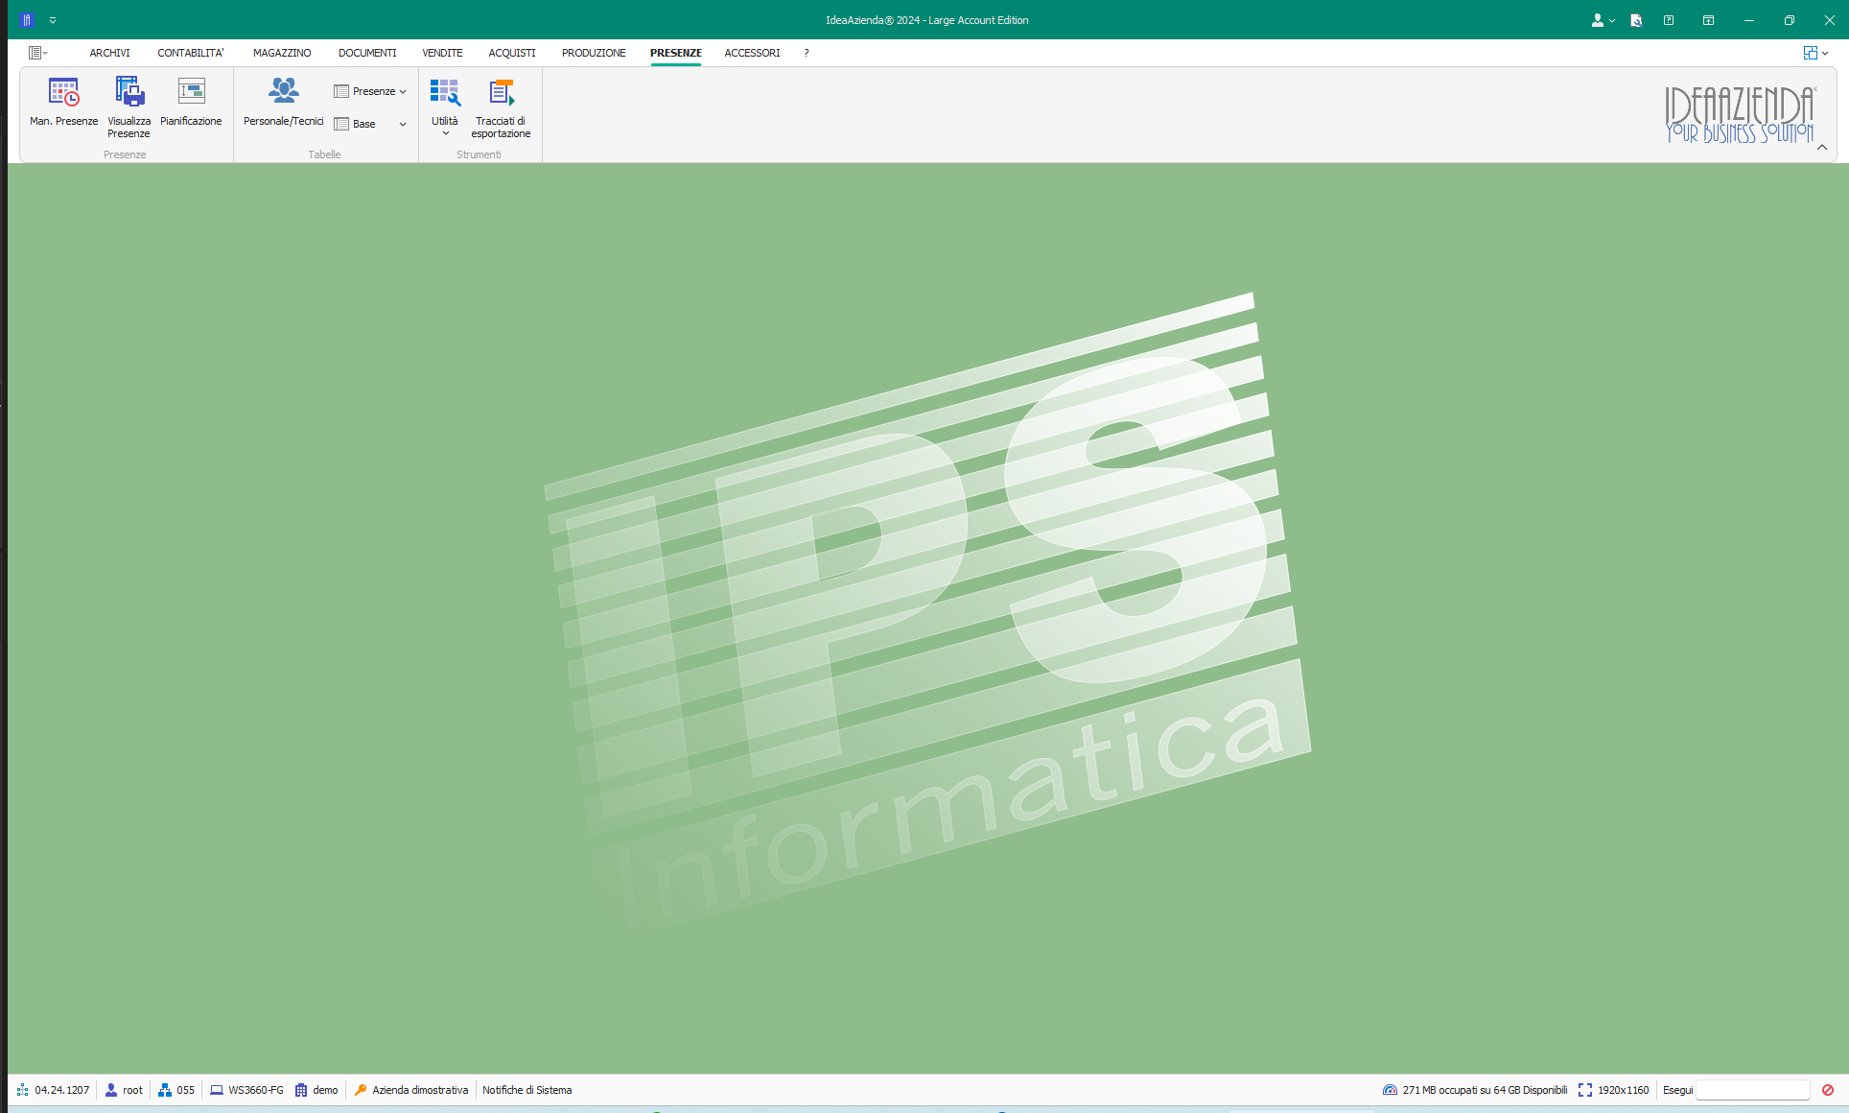Open Visualizza Presenze viewer
This screenshot has height=1113, width=1849.
(x=129, y=107)
